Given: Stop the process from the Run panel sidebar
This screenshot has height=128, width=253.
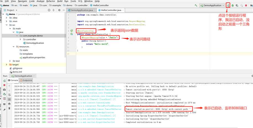Looking at the screenshot, I should (4, 85).
